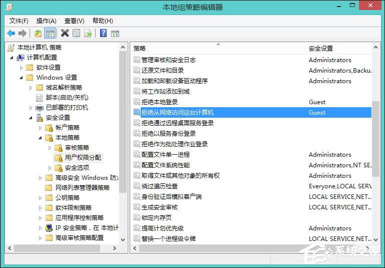Select 网络列表管理器策略 in the tree

pos(83,188)
